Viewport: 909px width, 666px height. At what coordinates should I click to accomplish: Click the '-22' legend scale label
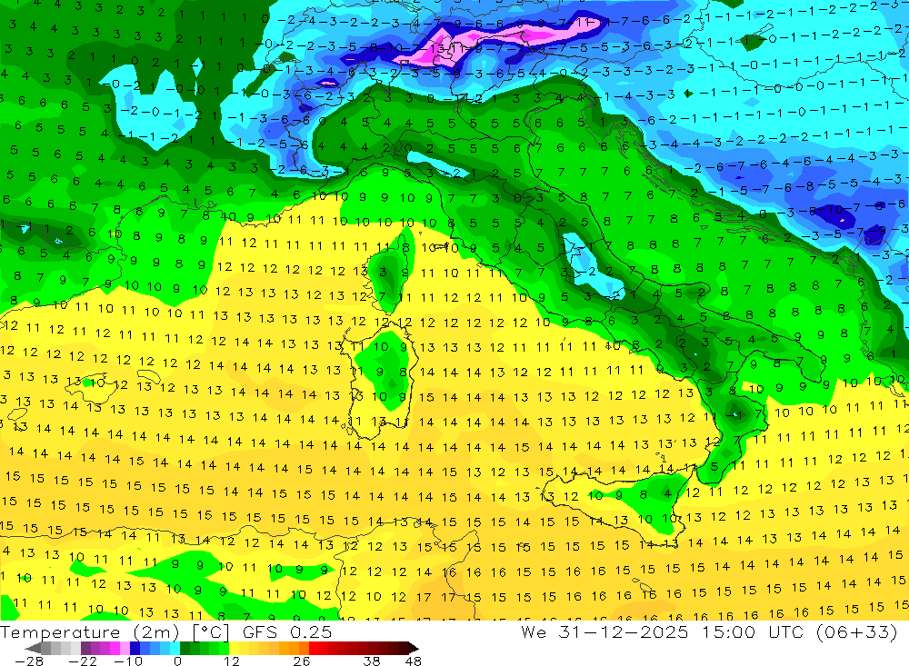point(83,661)
